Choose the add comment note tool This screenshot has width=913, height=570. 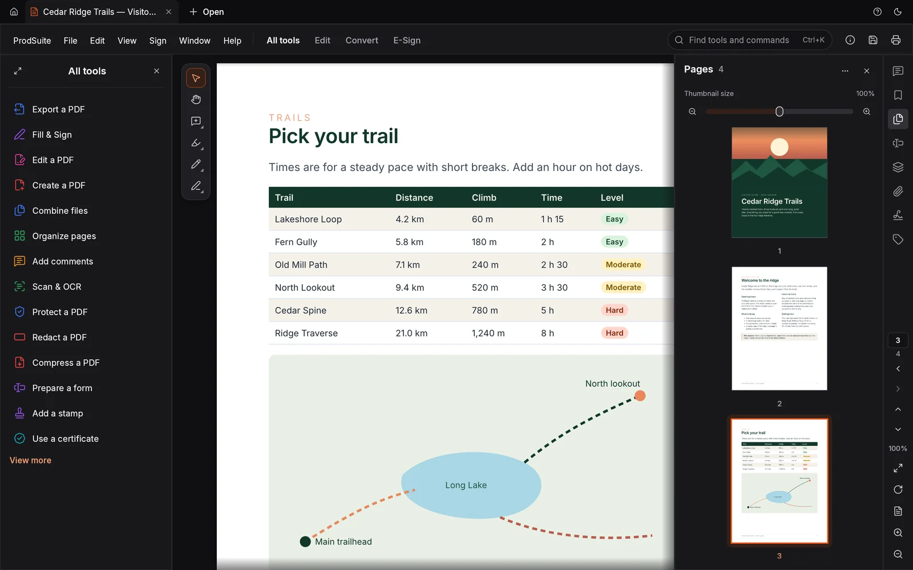[x=196, y=121]
